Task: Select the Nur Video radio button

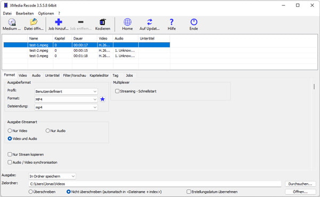Action: [10, 131]
